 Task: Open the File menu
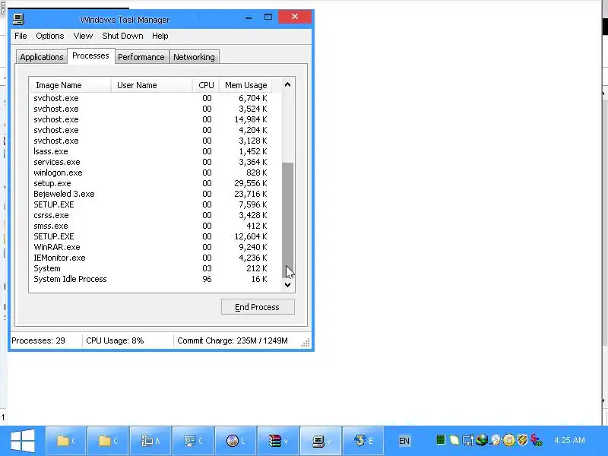(21, 36)
